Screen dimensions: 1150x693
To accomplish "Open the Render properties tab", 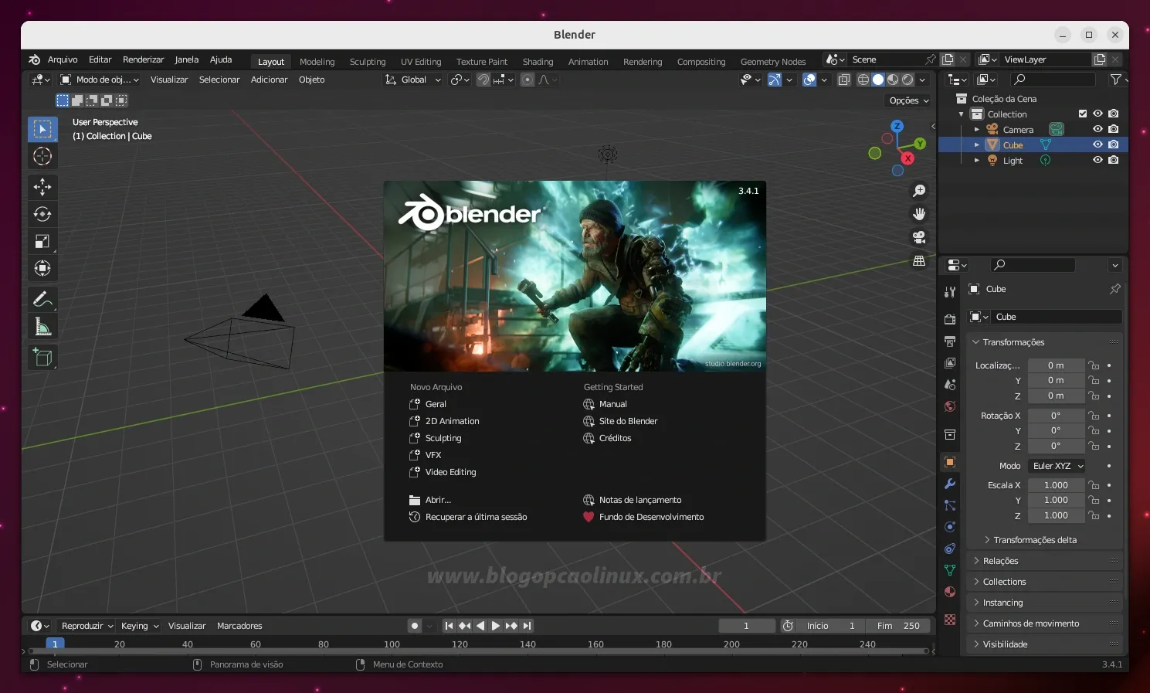I will click(x=950, y=319).
